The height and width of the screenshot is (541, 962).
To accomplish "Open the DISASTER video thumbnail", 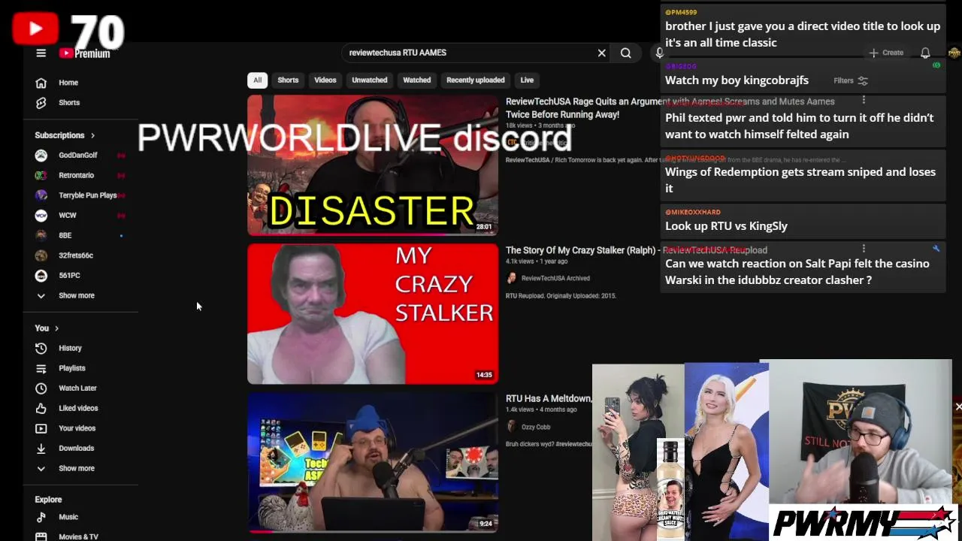I will (373, 165).
